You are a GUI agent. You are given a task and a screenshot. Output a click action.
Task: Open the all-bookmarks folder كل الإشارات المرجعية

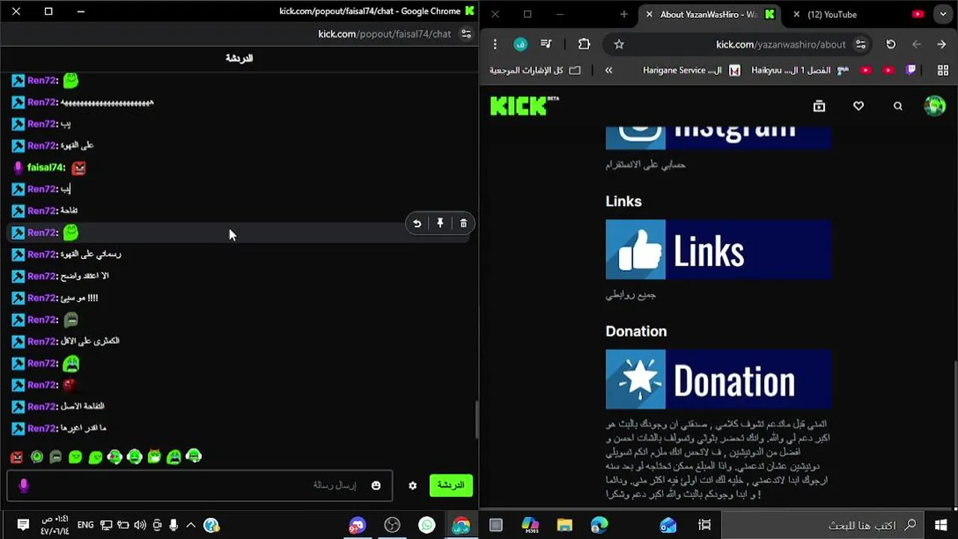click(x=534, y=70)
